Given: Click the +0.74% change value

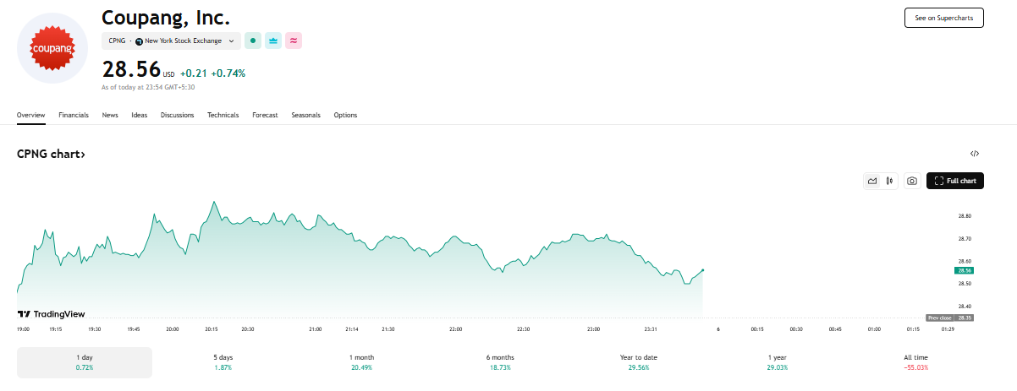Looking at the screenshot, I should coord(228,73).
